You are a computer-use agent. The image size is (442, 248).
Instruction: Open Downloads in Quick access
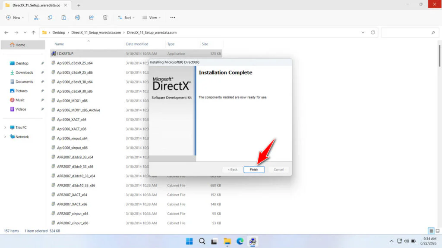click(x=24, y=72)
